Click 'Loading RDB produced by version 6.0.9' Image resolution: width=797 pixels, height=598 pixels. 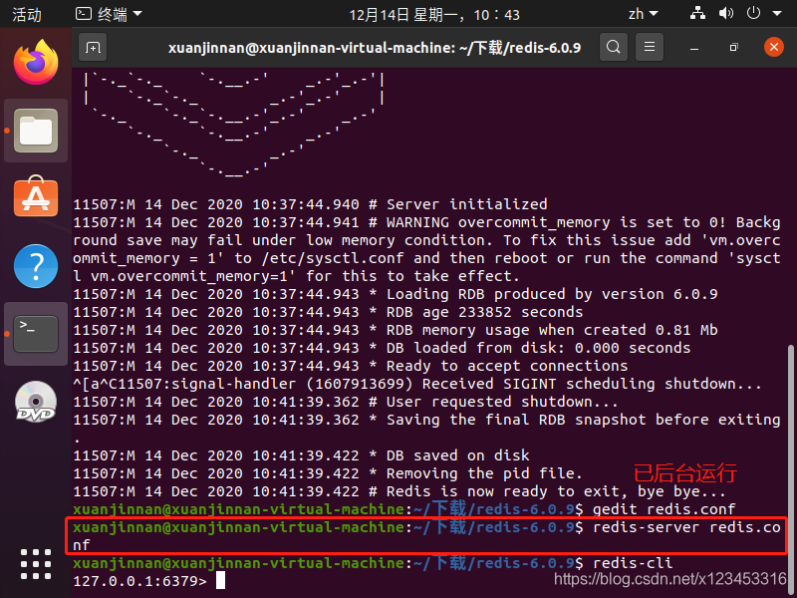[x=552, y=294]
